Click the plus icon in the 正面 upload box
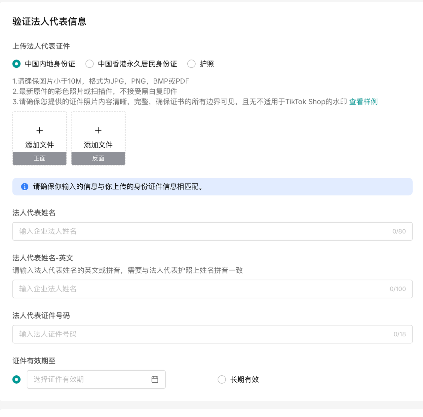This screenshot has height=417, width=423. tap(40, 131)
